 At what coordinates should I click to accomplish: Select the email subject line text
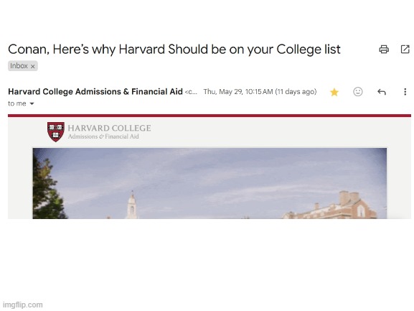(174, 50)
